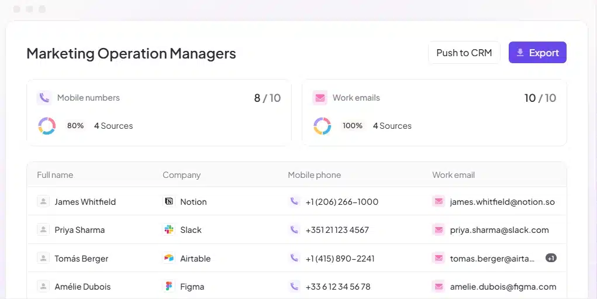Click phone icon beside +351 21 123 4567
The width and height of the screenshot is (597, 299).
click(x=294, y=230)
